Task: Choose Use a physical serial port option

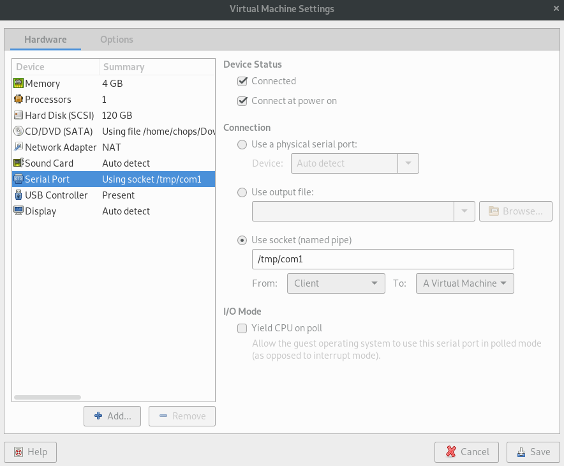Action: (x=242, y=145)
